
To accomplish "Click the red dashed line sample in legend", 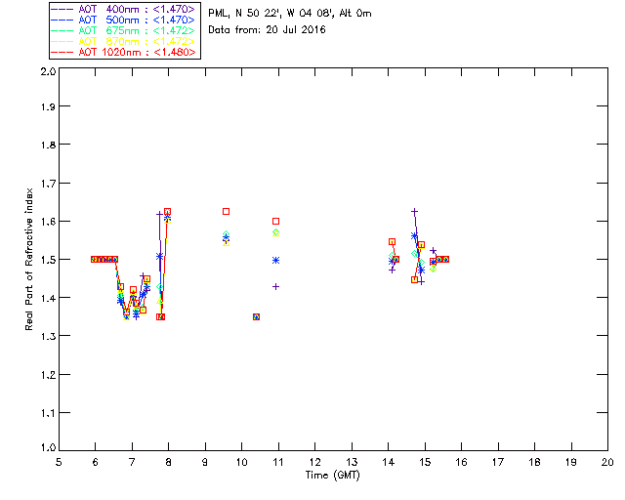I will 62,52.
